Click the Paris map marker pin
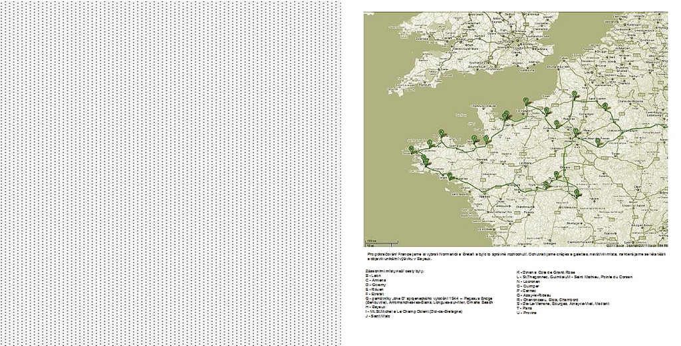This screenshot has height=346, width=681. click(x=576, y=132)
